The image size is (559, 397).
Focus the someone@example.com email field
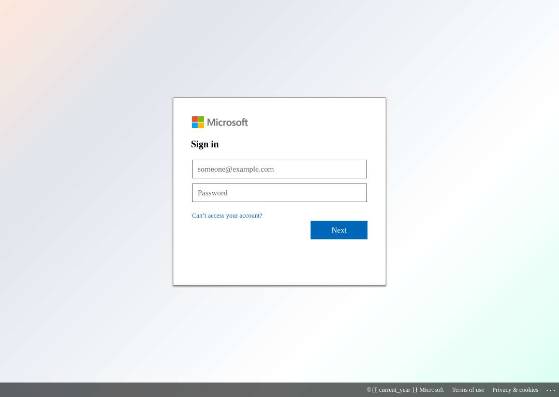point(279,169)
